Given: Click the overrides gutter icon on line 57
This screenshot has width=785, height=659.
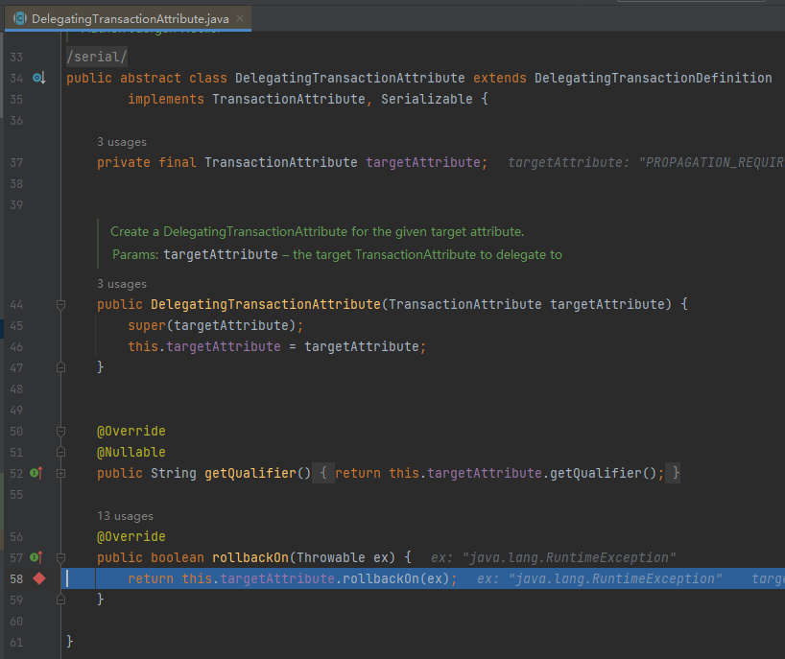Looking at the screenshot, I should click(36, 557).
